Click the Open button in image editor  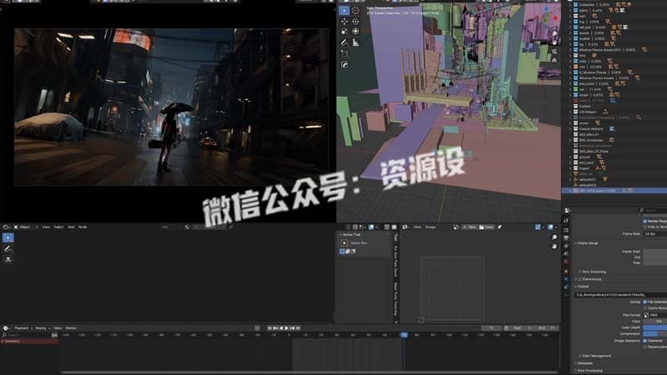coord(487,227)
